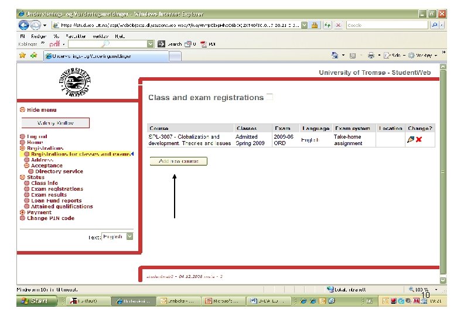Image resolution: width=457 pixels, height=316 pixels.
Task: Open the Verktøy gear toolbar menu
Action: point(422,55)
